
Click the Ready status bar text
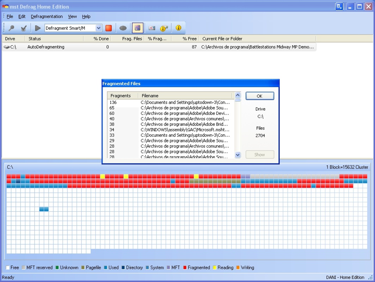8,277
